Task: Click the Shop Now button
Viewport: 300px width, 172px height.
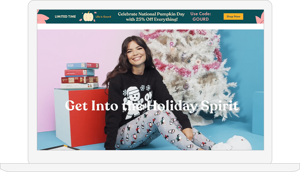Action: 233,16
